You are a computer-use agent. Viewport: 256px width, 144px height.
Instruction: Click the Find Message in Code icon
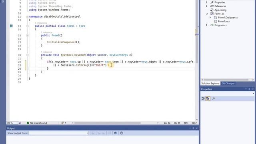click(93, 133)
